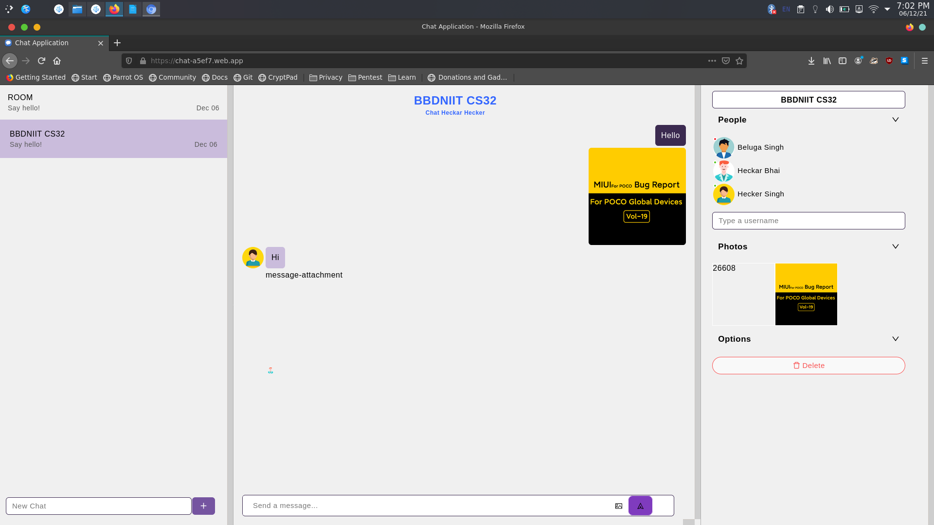This screenshot has width=934, height=525.
Task: Select the ROOM chat in sidebar
Action: pos(113,103)
